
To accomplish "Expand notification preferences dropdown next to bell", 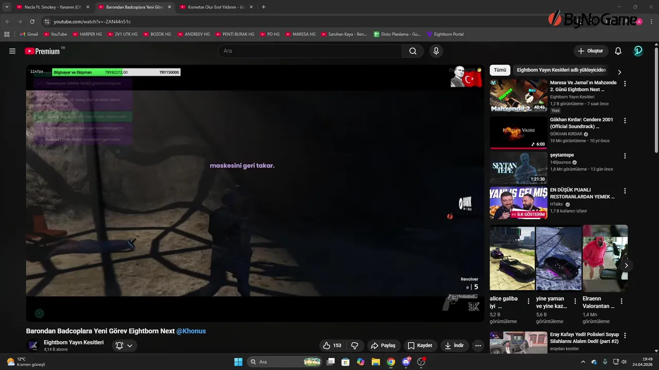I will tap(130, 346).
